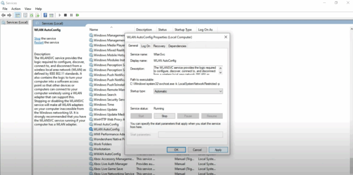Click the Apply button
Image resolution: width=353 pixels, height=175 pixels.
pyautogui.click(x=218, y=150)
